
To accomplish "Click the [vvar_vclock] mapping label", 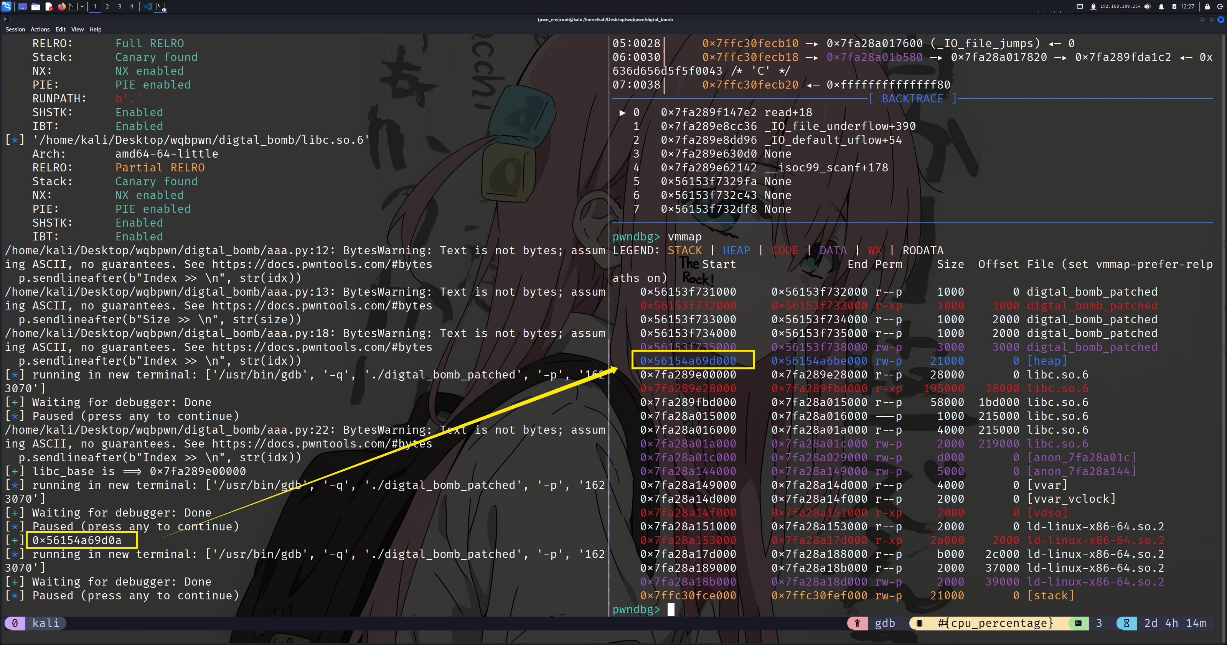I will pos(1071,499).
